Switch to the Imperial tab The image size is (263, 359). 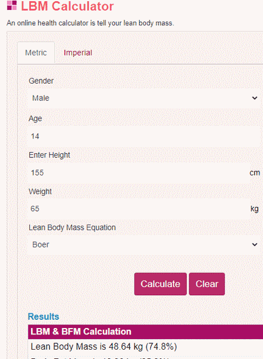[x=78, y=53]
